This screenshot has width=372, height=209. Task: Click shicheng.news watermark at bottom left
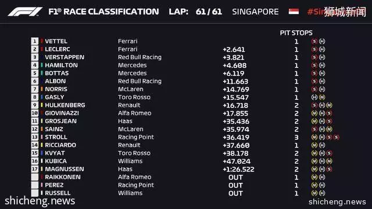pyautogui.click(x=40, y=201)
